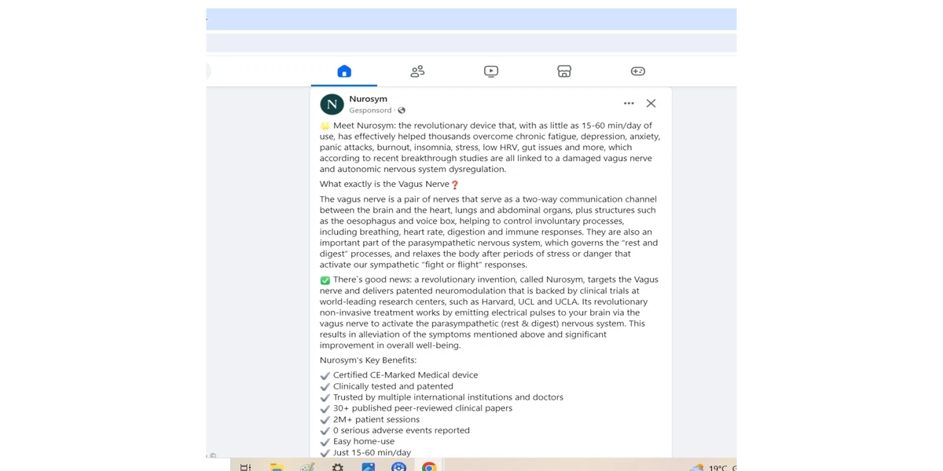Screen dimensions: 943x471
Task: Open the Marketplace storefront icon
Action: 564,71
